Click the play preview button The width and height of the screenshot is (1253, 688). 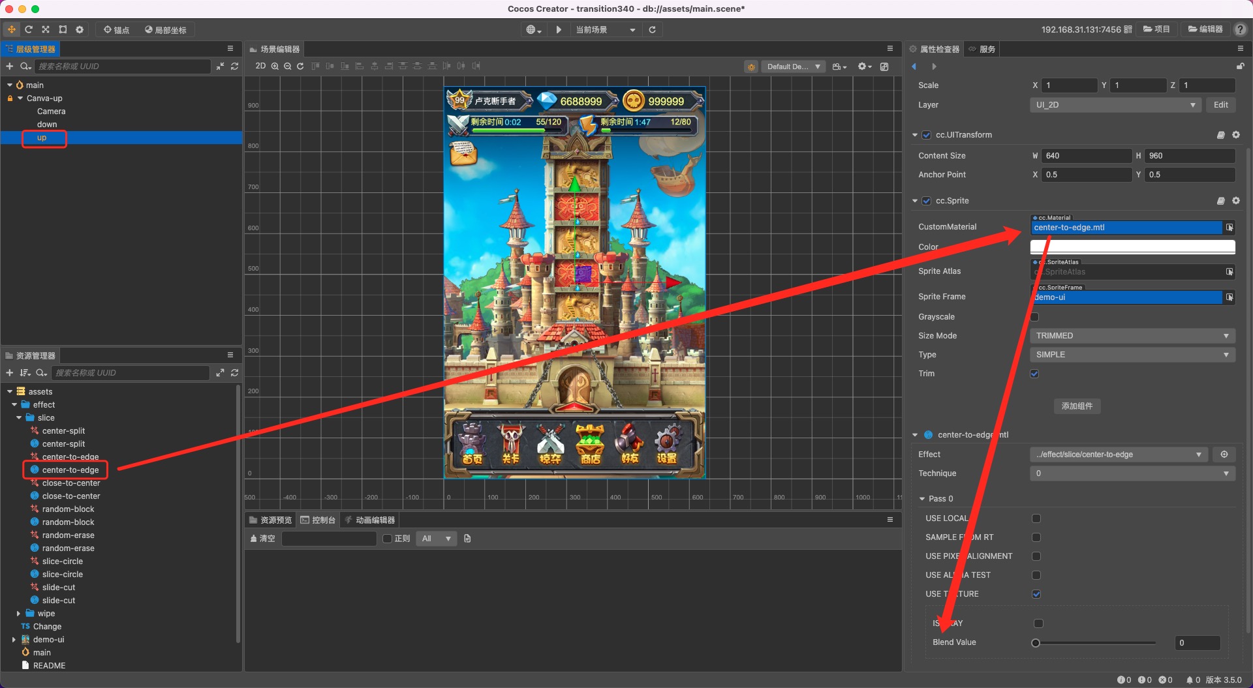pyautogui.click(x=559, y=30)
